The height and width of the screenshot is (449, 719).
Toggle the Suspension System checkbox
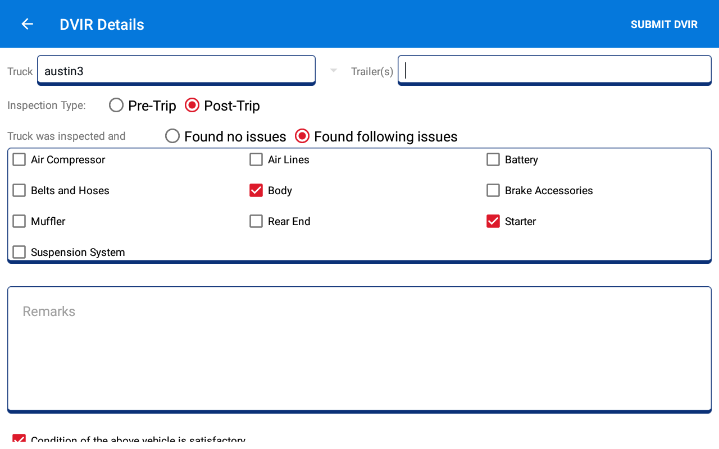[19, 252]
